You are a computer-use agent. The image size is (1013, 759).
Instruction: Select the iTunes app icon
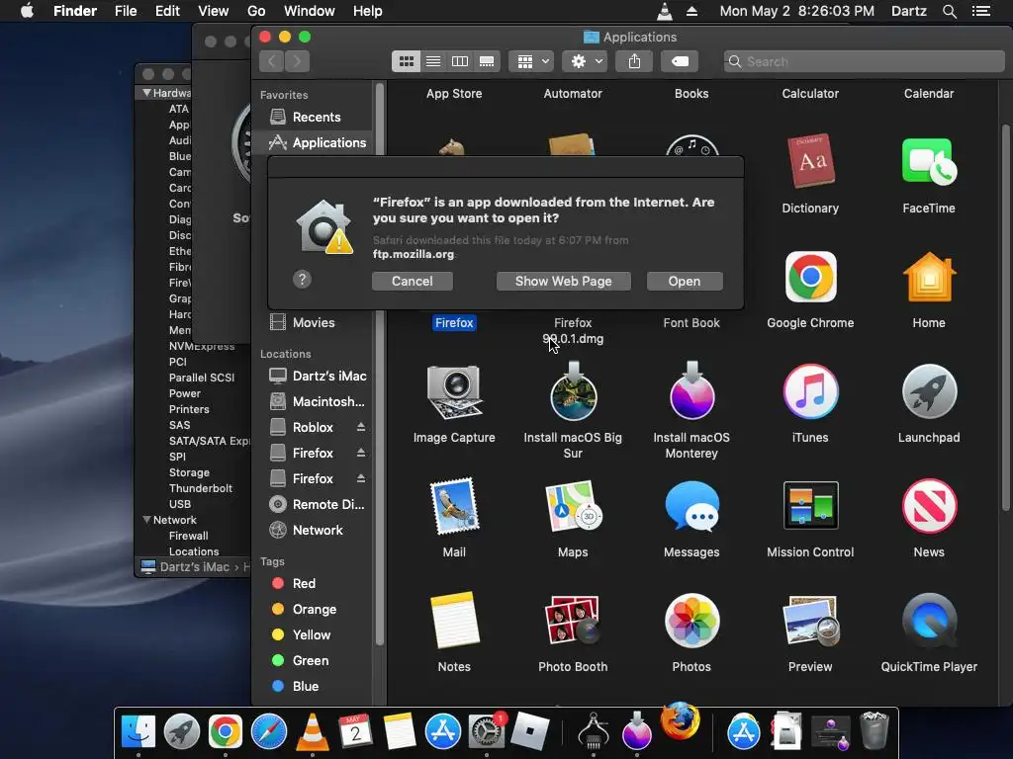[x=810, y=391]
